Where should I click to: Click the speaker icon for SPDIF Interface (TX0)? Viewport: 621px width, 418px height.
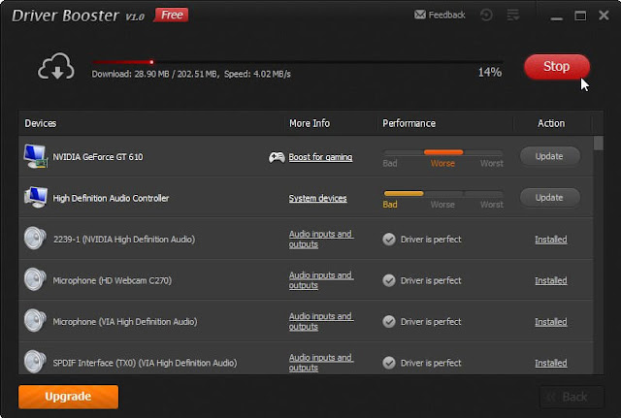point(35,362)
